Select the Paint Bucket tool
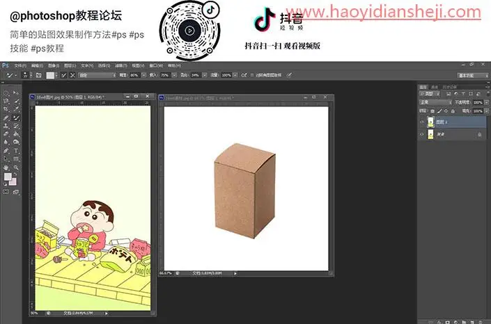This screenshot has height=324, width=491. click(x=16, y=134)
